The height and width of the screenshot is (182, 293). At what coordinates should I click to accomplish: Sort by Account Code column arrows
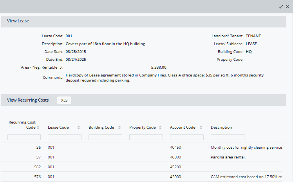click(201, 127)
